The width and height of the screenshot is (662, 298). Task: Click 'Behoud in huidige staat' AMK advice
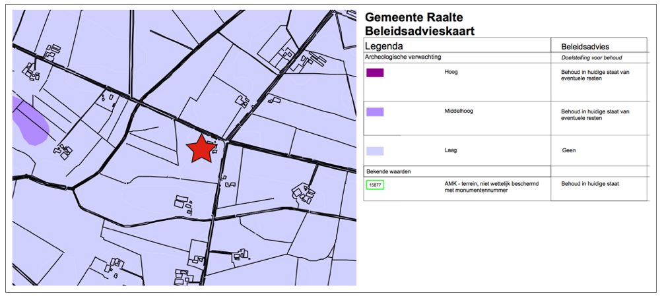590,184
